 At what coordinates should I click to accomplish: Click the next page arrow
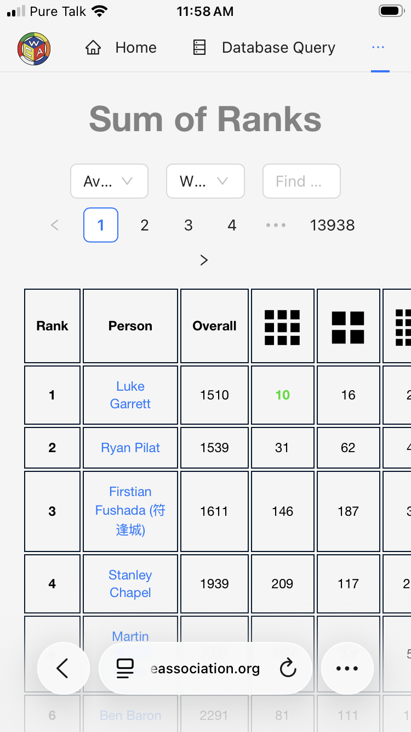tap(204, 260)
